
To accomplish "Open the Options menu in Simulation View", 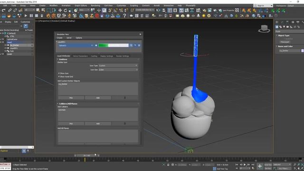I will 79,38.
